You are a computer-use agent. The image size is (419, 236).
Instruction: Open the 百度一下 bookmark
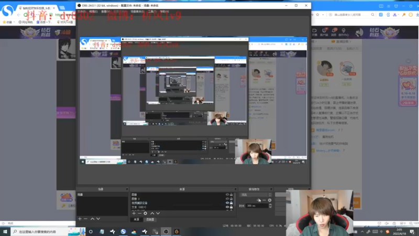(x=43, y=22)
